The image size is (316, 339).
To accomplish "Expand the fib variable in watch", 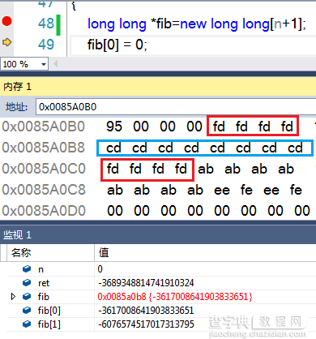I will click(x=13, y=297).
